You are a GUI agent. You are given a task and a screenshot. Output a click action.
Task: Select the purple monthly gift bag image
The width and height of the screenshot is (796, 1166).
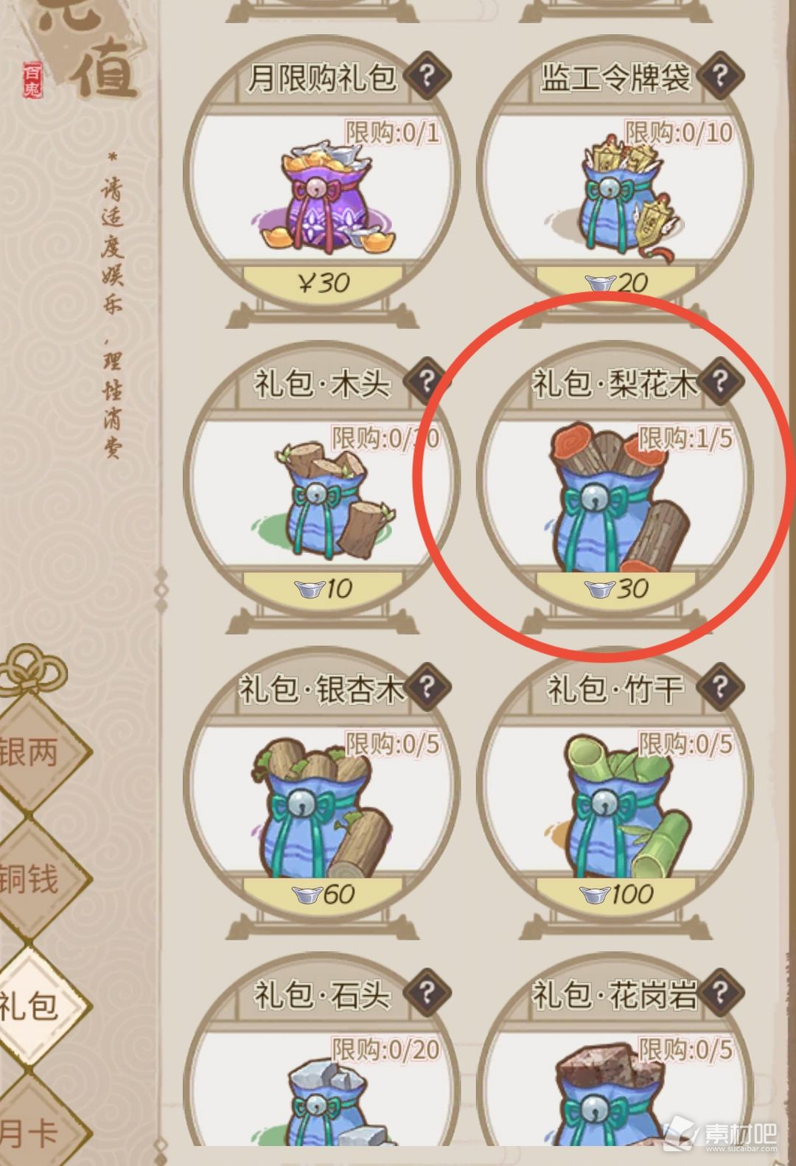coord(323,195)
